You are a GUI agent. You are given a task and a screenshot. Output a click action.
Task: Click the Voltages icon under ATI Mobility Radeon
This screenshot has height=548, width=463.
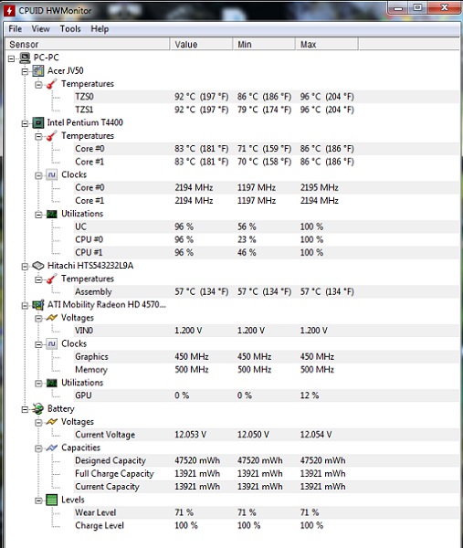click(x=52, y=318)
